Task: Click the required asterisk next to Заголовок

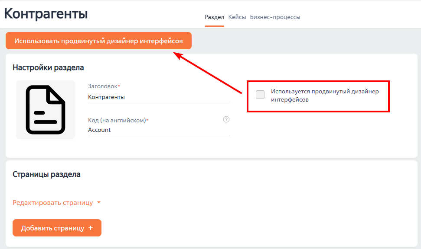Action: coord(118,86)
